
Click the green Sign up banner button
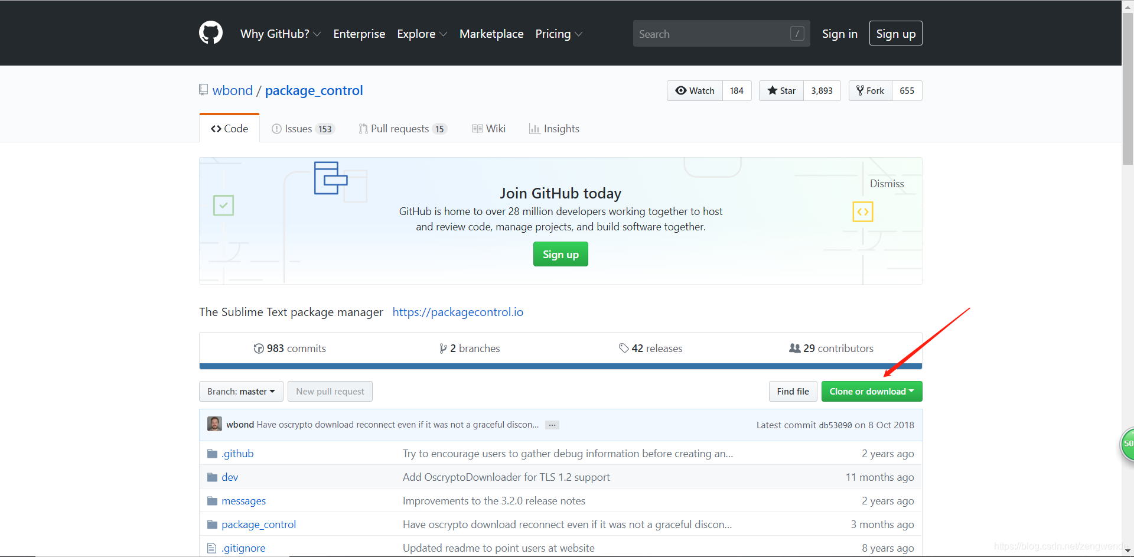tap(561, 255)
